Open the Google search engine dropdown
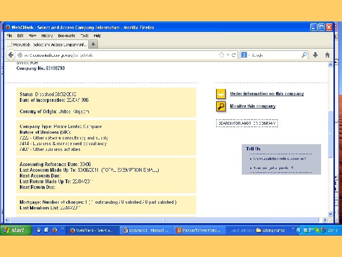This screenshot has height=257, width=342. tap(245, 55)
